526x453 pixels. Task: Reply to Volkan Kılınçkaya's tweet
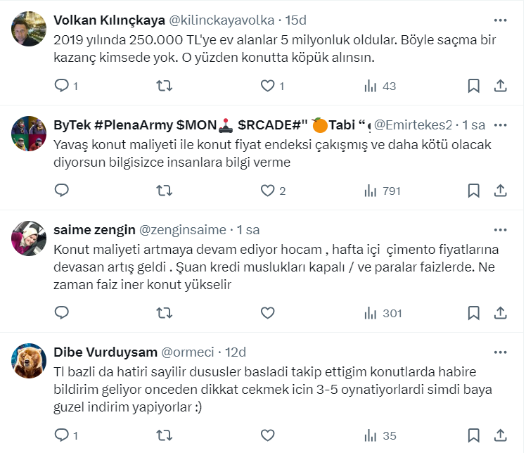pyautogui.click(x=62, y=87)
